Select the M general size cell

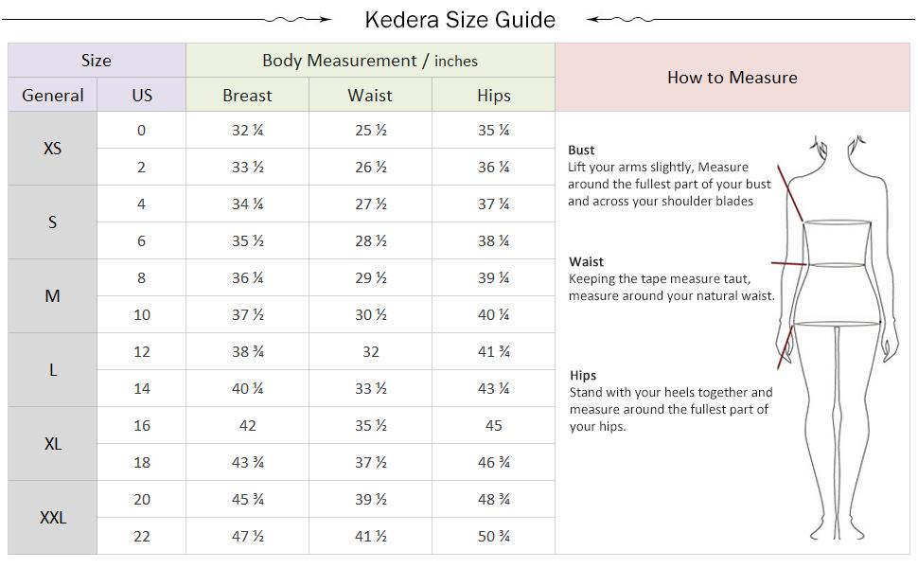[x=53, y=296]
